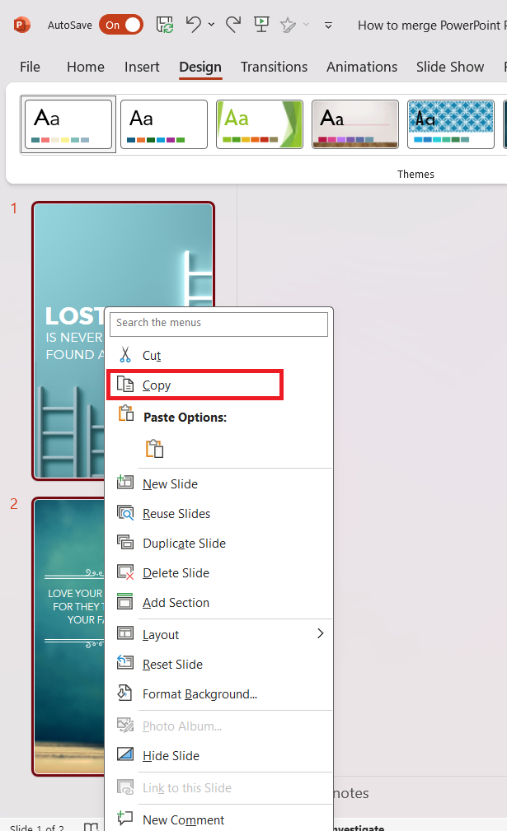Image resolution: width=507 pixels, height=831 pixels.
Task: Apply the blue patterned Integral theme
Action: (450, 124)
